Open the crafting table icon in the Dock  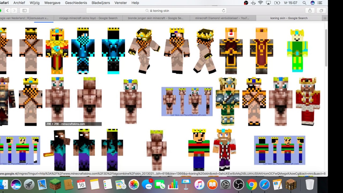(x=291, y=184)
